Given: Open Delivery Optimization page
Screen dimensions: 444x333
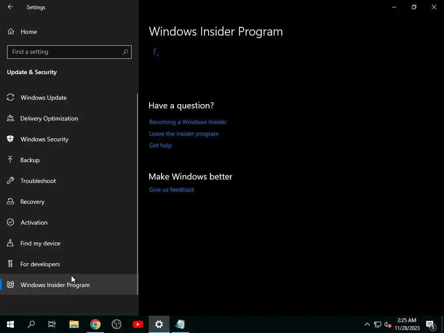Looking at the screenshot, I should [69, 118].
